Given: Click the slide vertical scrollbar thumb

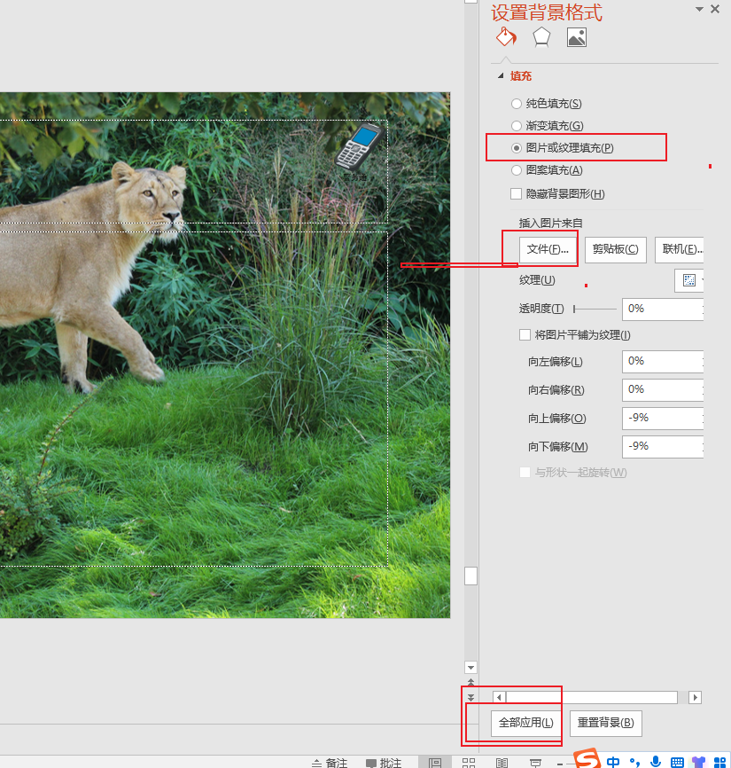Looking at the screenshot, I should (x=470, y=576).
